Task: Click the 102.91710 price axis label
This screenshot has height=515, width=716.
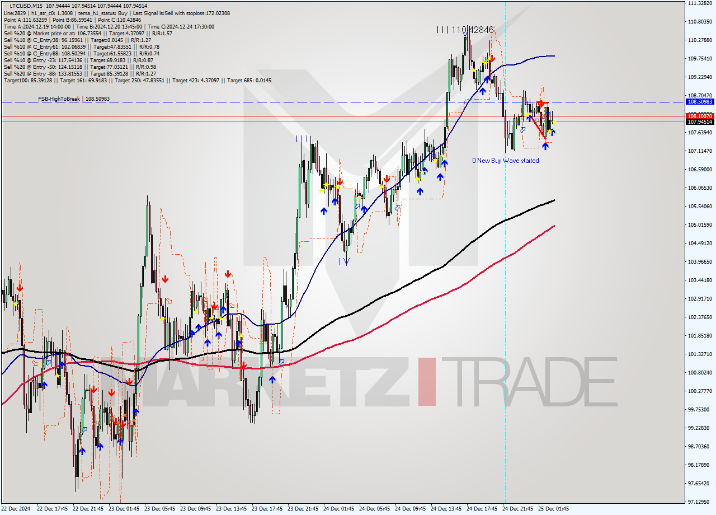Action: (x=700, y=298)
